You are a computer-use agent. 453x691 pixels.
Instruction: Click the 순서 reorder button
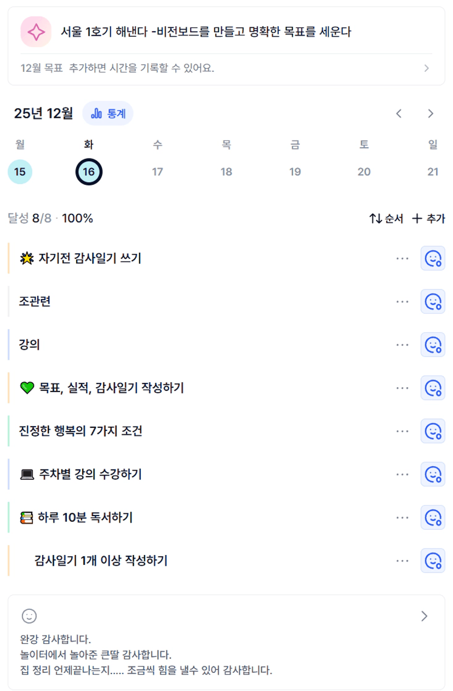(x=386, y=219)
